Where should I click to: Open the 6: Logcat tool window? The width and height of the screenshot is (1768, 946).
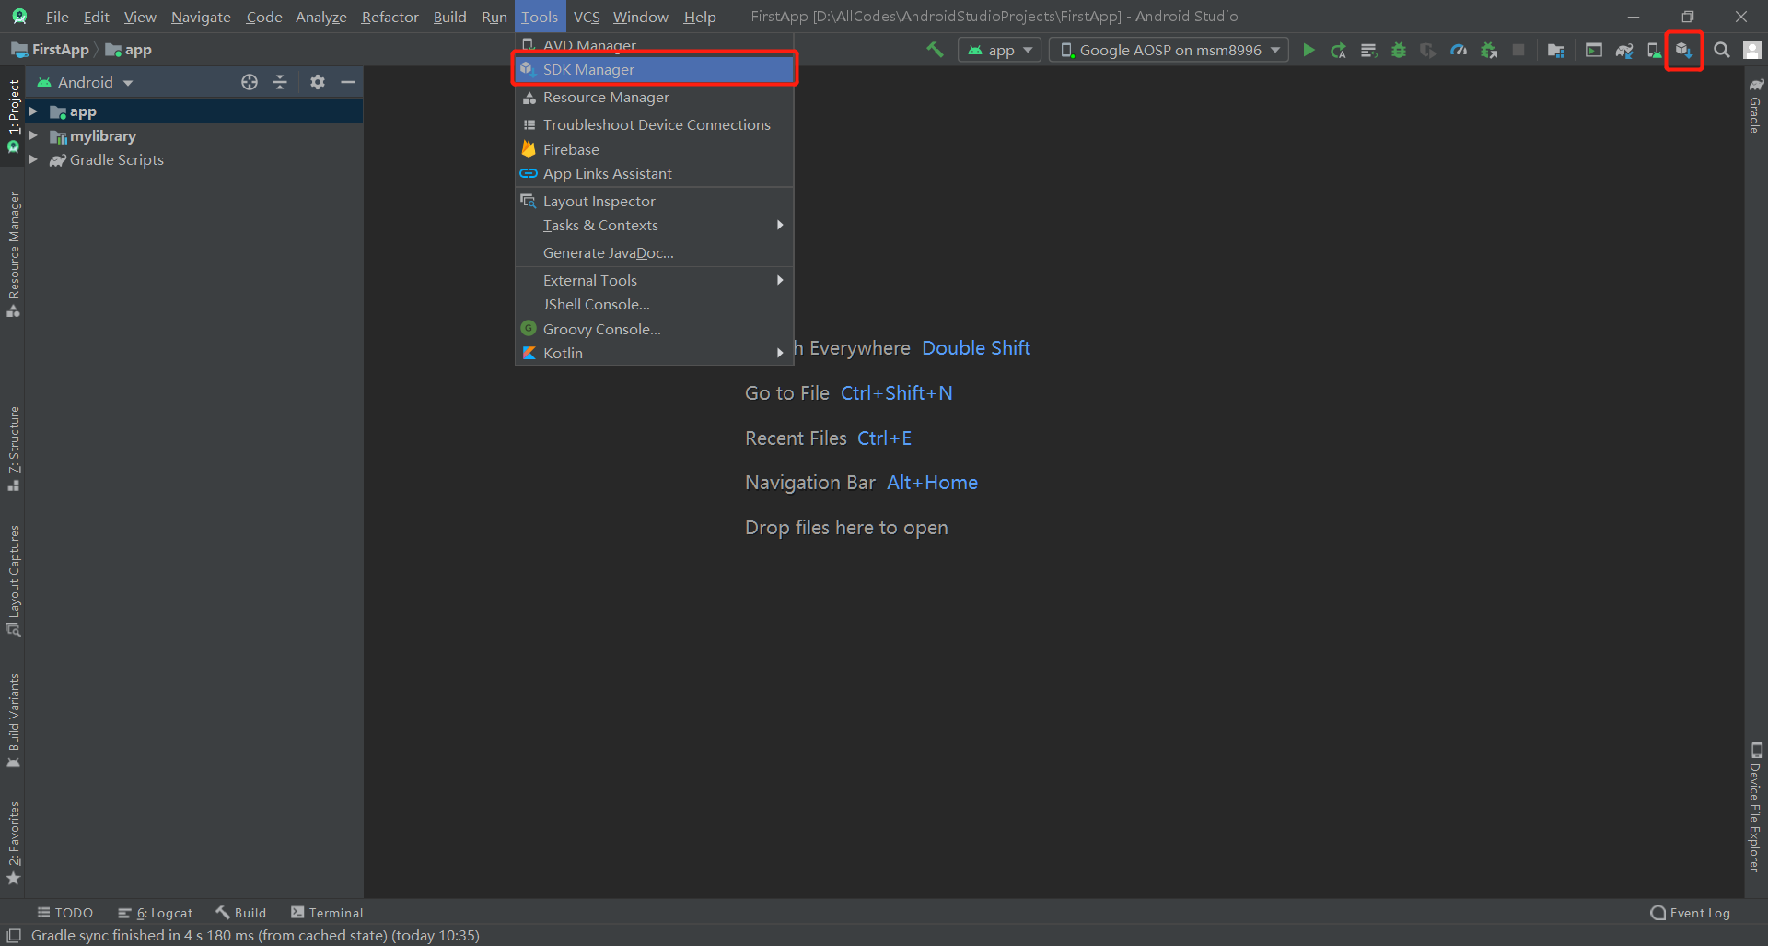pyautogui.click(x=156, y=913)
